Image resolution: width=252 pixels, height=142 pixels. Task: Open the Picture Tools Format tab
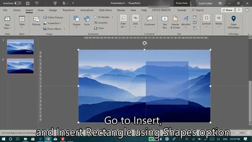(x=182, y=10)
